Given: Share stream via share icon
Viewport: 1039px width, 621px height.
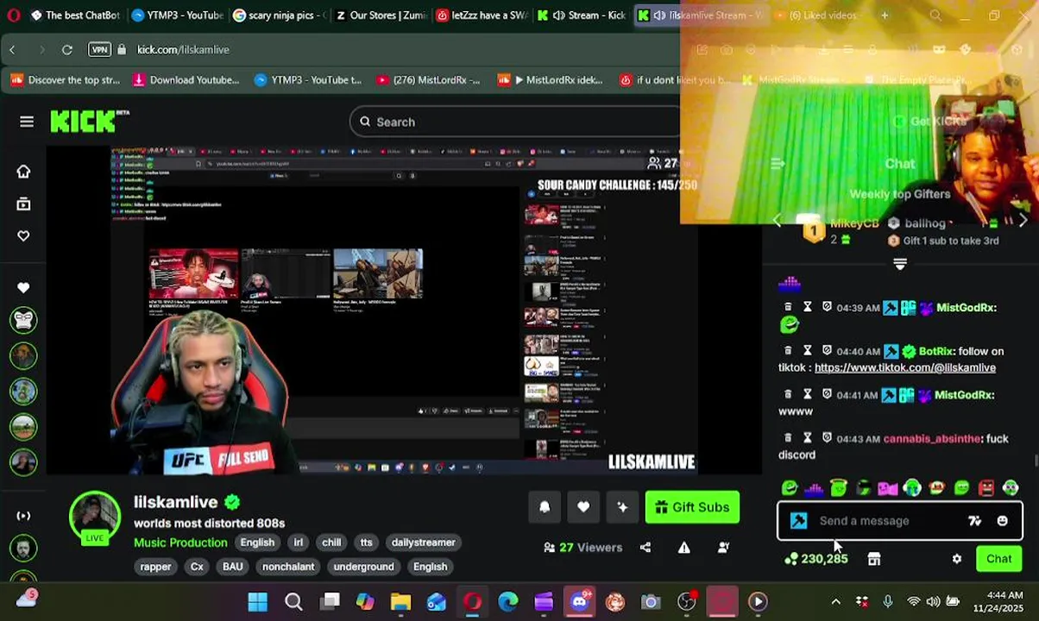Looking at the screenshot, I should [x=645, y=548].
